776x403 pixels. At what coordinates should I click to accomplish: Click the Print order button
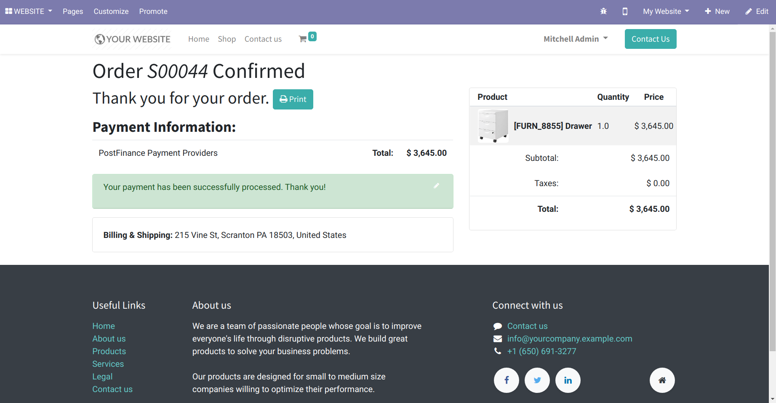pos(293,99)
